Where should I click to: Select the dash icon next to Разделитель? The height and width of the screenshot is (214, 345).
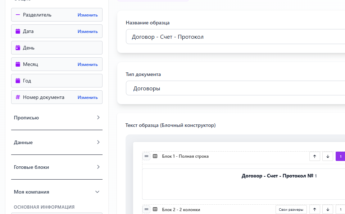point(17,15)
